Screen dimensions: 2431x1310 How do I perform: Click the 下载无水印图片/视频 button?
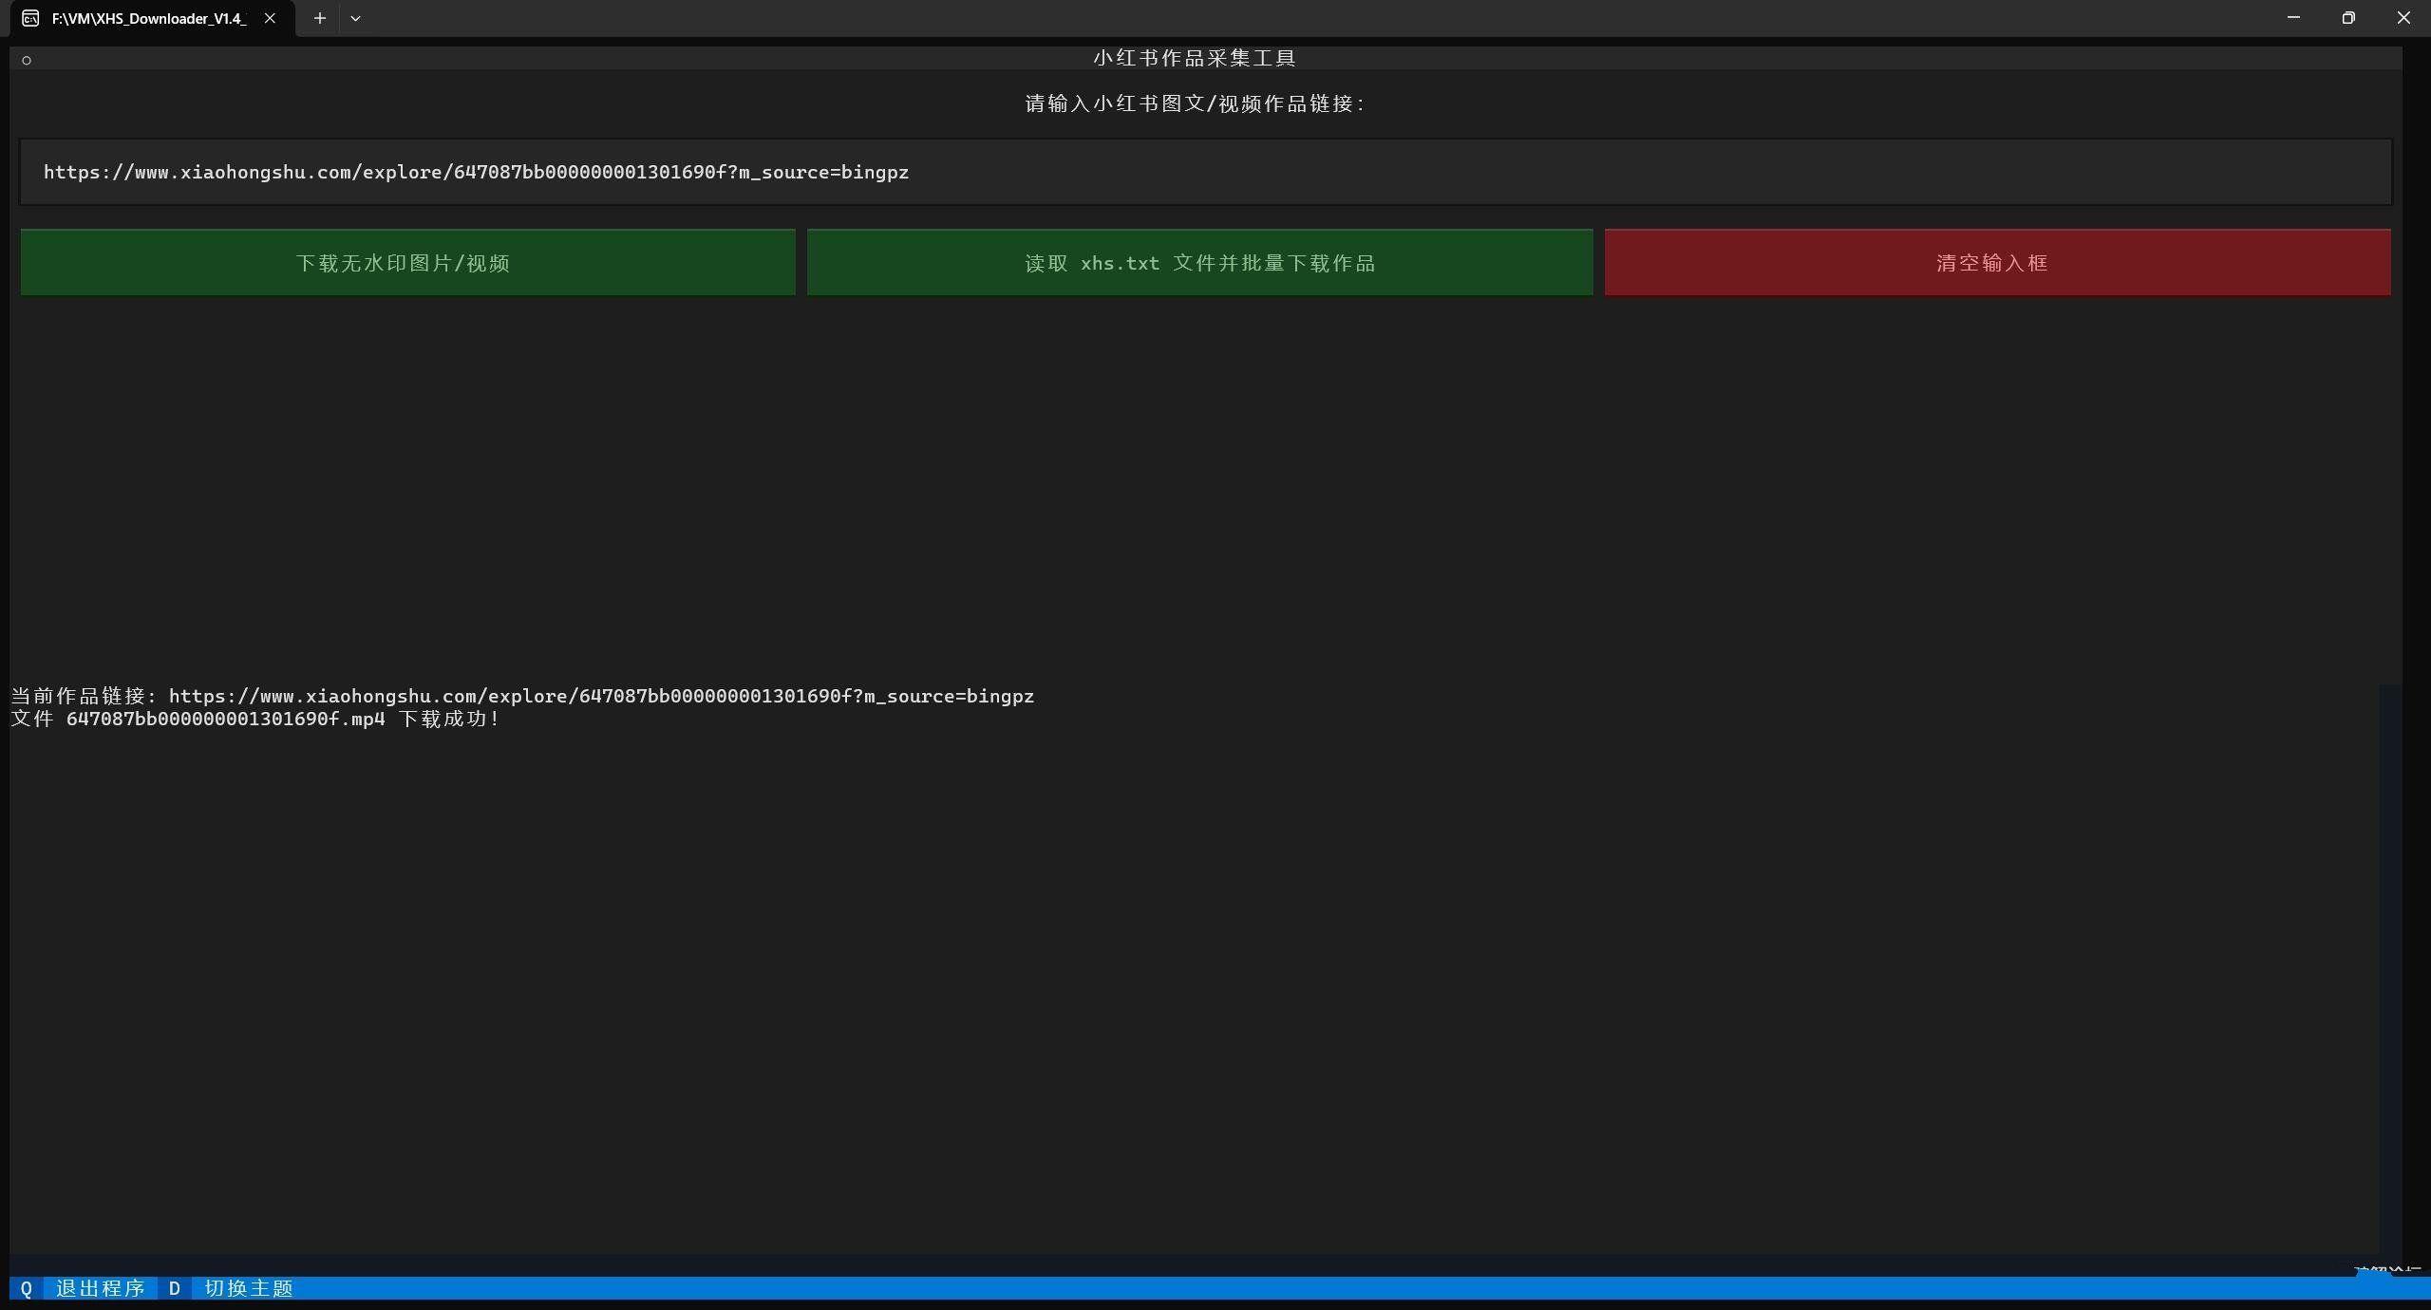(x=406, y=262)
